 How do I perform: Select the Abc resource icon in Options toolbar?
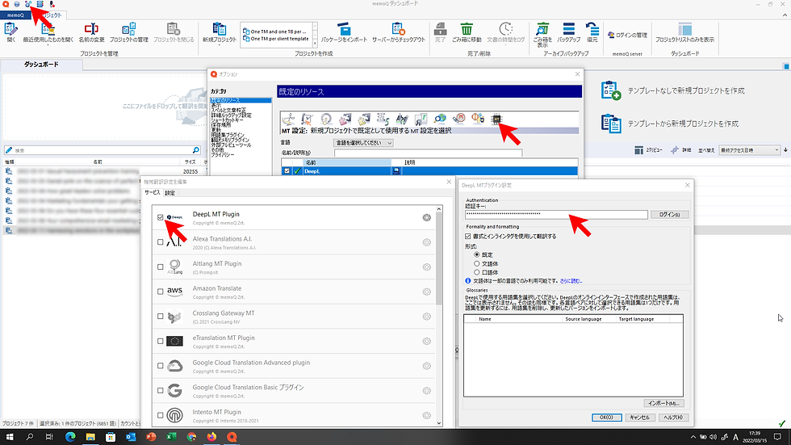coord(402,119)
